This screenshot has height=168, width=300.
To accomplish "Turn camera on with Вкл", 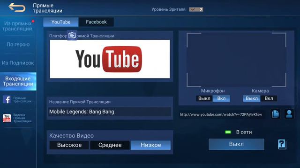I will tap(269, 98).
